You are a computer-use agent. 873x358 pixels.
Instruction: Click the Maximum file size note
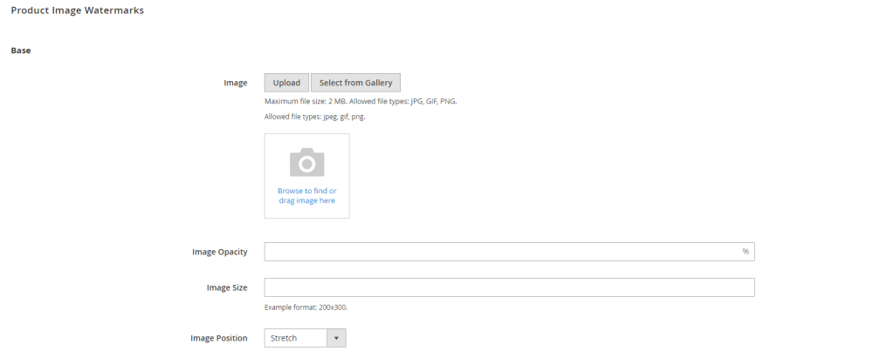pos(361,102)
